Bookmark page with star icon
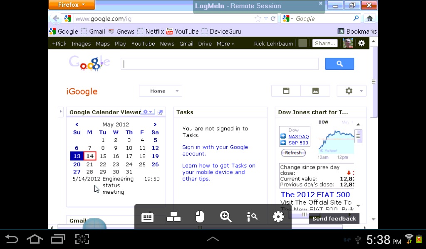This screenshot has height=249, width=426. pyautogui.click(x=258, y=18)
